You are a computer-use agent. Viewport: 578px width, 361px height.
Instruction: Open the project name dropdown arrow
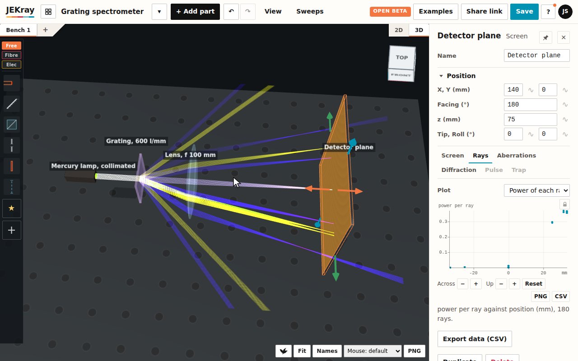tap(159, 12)
